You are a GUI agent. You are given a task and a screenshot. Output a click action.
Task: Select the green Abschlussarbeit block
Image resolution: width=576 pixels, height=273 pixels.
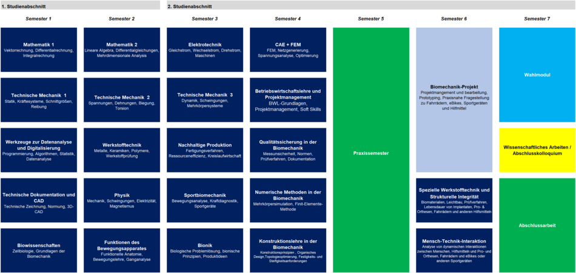[x=537, y=225]
